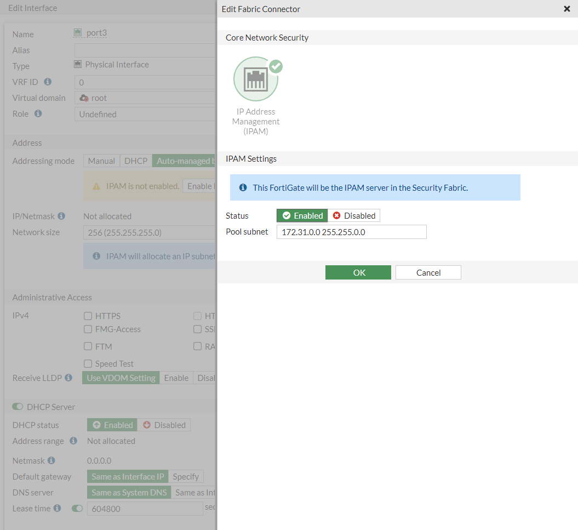Click the Netmask info icon

point(51,460)
